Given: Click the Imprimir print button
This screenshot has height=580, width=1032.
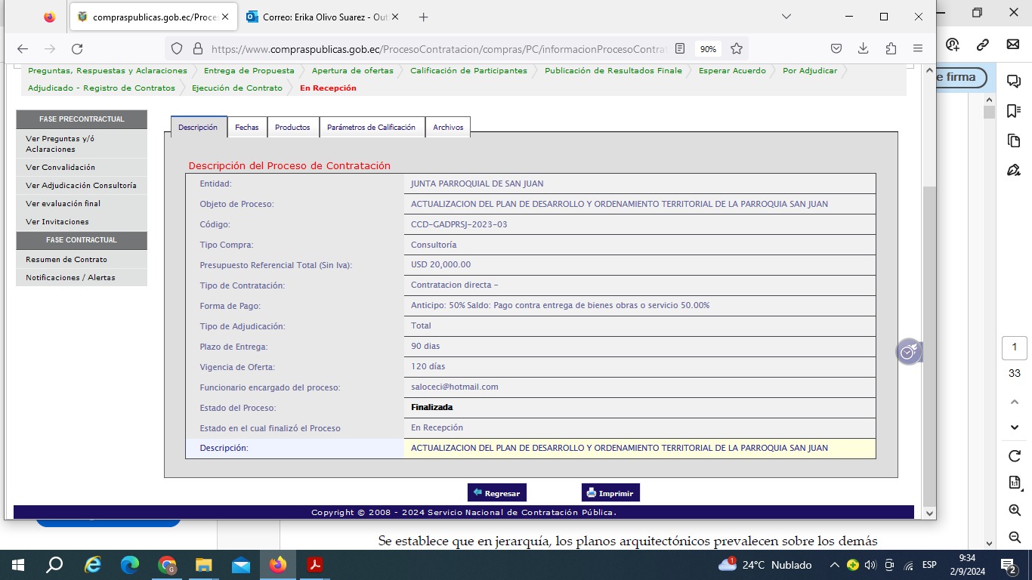Looking at the screenshot, I should point(610,493).
